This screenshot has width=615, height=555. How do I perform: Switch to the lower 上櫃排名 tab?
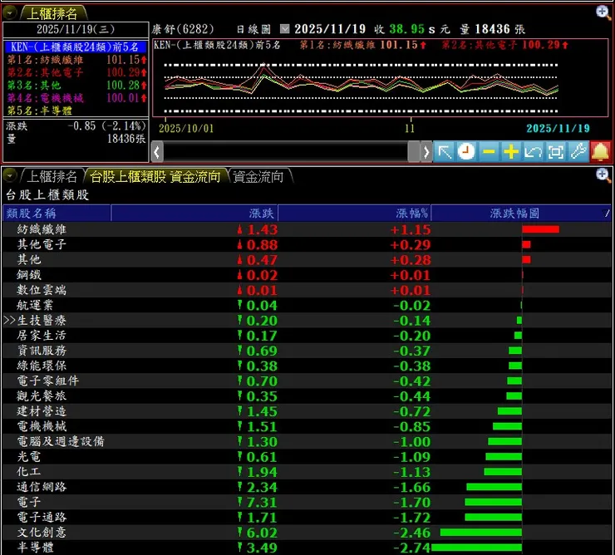tap(52, 176)
